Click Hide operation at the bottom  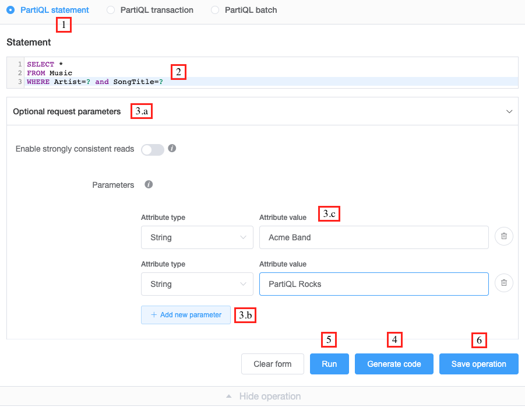(x=269, y=396)
